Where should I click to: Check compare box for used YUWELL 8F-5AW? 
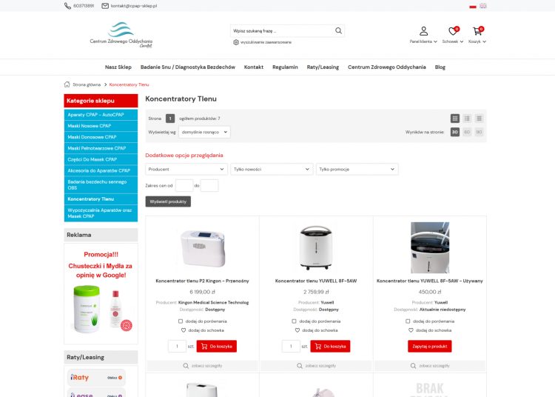click(408, 321)
